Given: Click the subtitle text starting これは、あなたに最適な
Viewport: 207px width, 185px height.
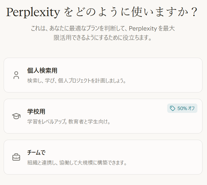Looking at the screenshot, I should [103, 29].
